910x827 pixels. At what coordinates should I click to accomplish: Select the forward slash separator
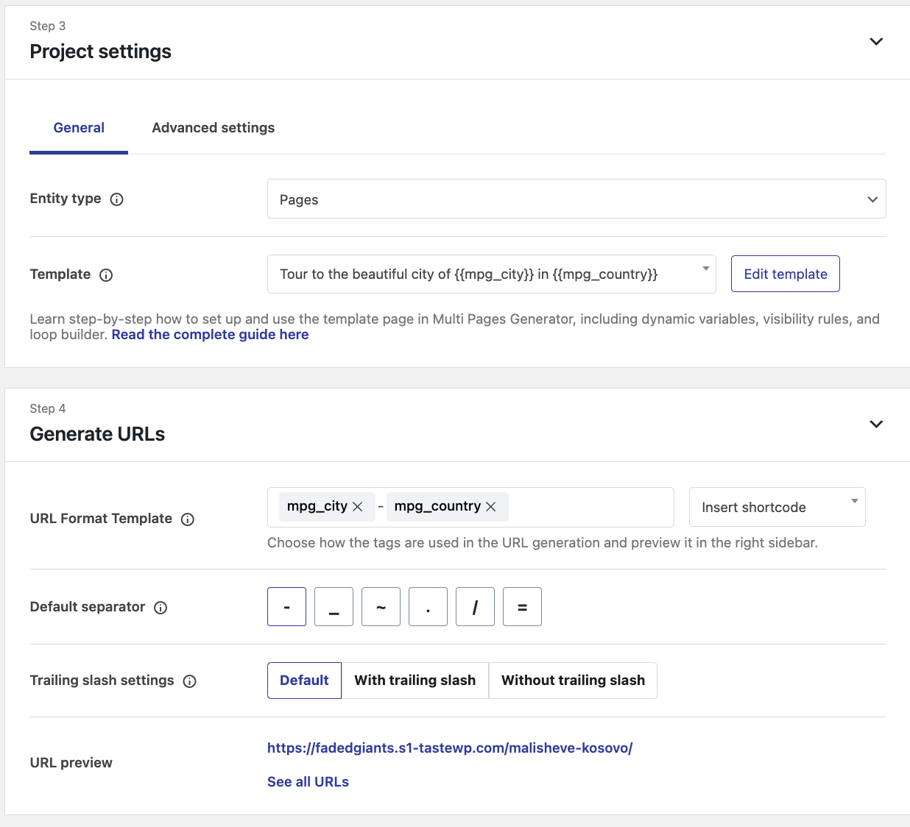click(x=475, y=607)
